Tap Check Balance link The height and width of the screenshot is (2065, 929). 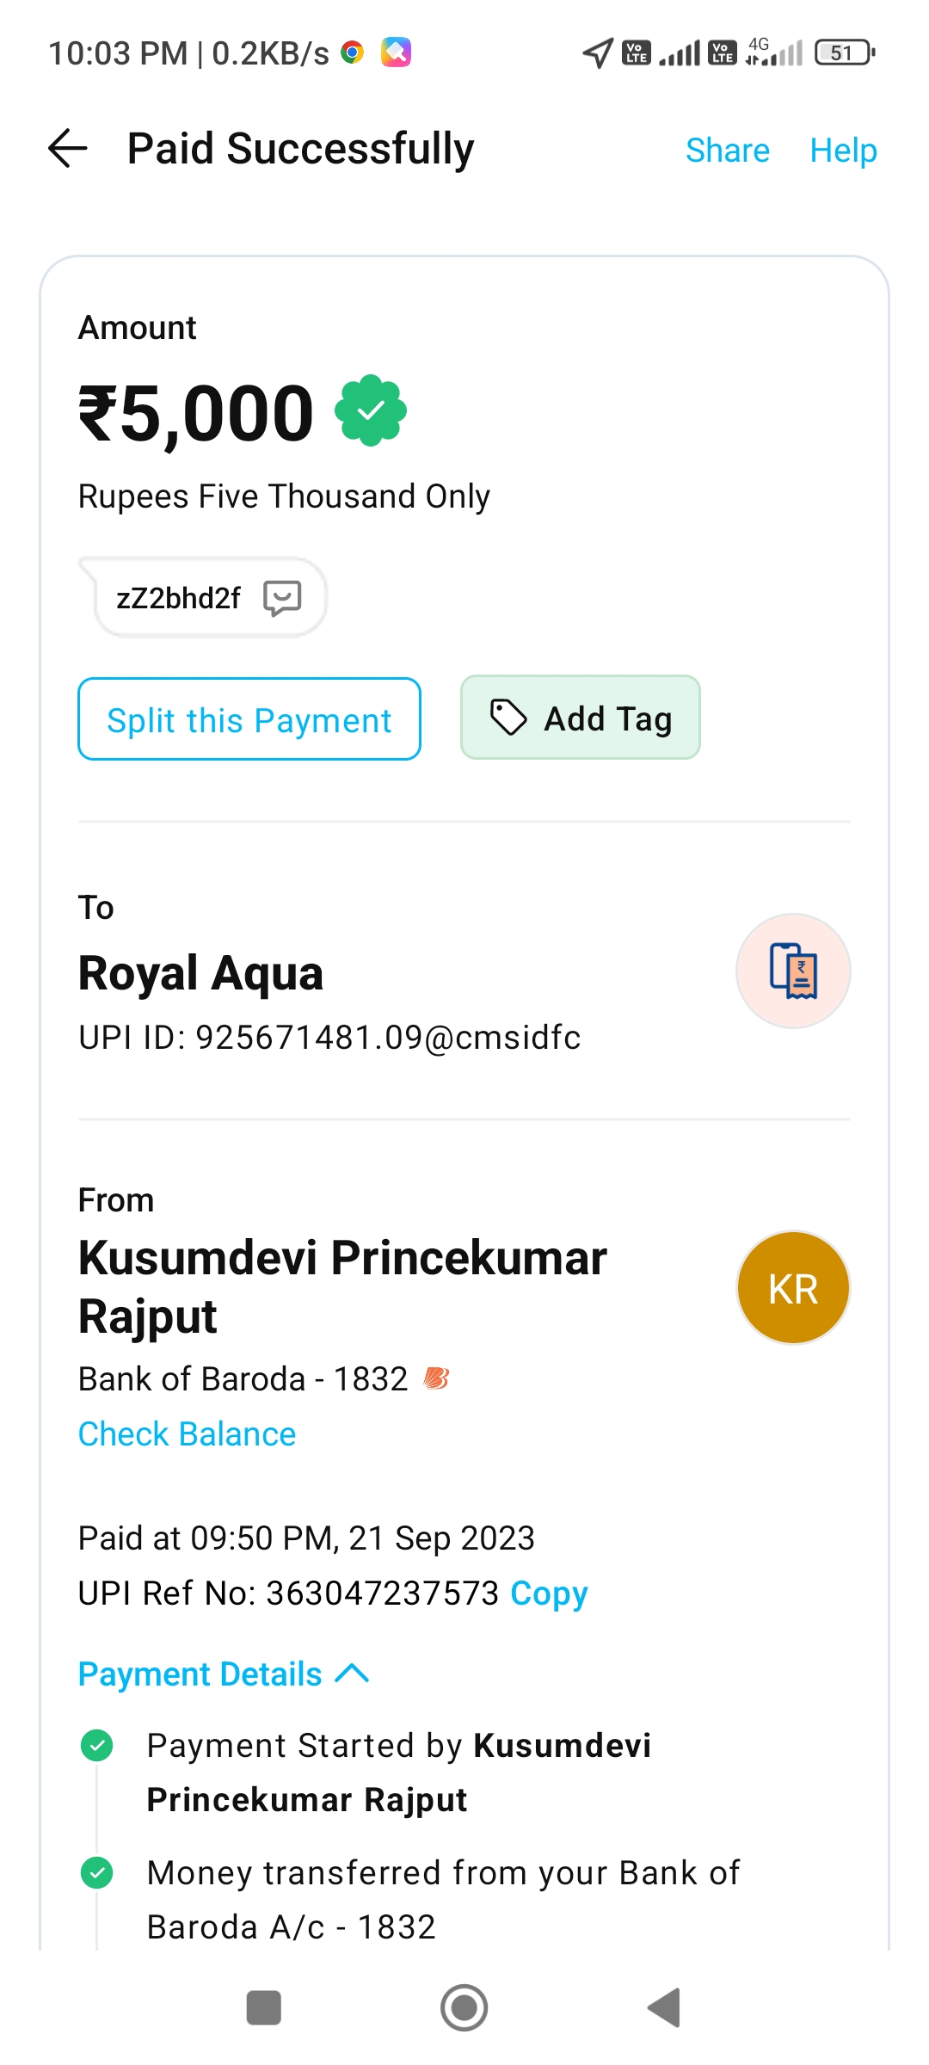[x=187, y=1434]
